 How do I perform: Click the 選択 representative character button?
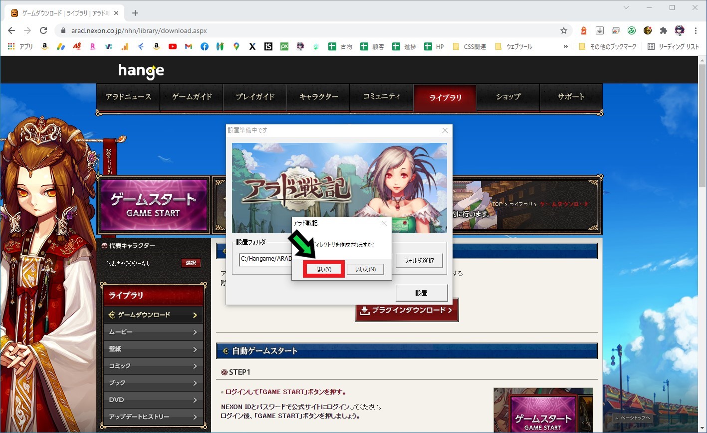tap(191, 263)
